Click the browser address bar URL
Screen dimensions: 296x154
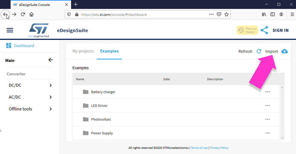click(x=114, y=14)
